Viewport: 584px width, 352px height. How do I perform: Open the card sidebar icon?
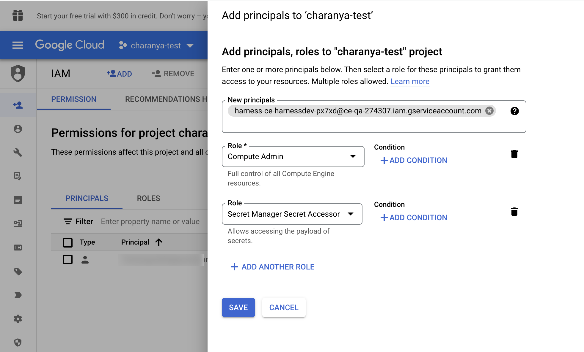click(18, 248)
